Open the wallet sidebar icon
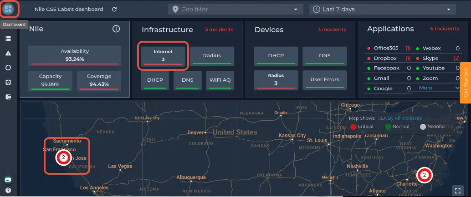 pyautogui.click(x=8, y=97)
